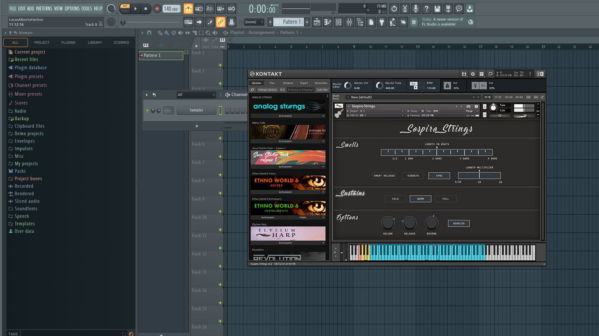Click the Sospiro Strings snapshot camera icon
This screenshot has width=599, height=336.
[x=468, y=106]
